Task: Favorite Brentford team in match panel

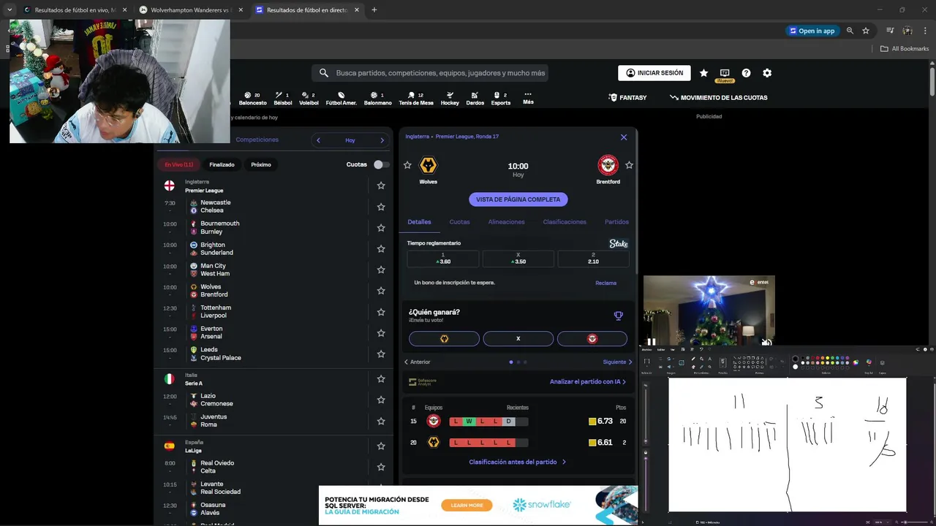Action: (x=629, y=165)
